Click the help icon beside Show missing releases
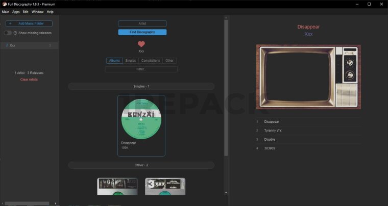This screenshot has width=388, height=206. (x=15, y=33)
